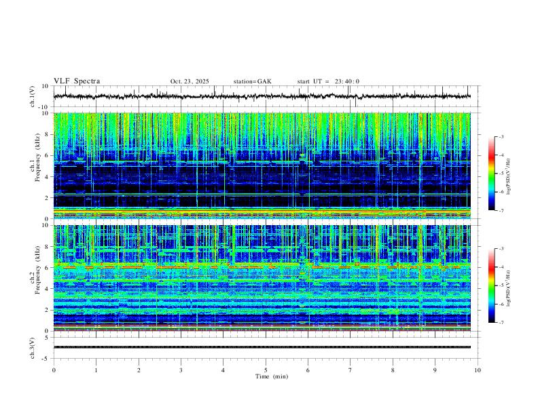Viewport: 538px width, 415px height.
Task: Click the "-7" label on ch.2 color bar
Action: coord(501,323)
